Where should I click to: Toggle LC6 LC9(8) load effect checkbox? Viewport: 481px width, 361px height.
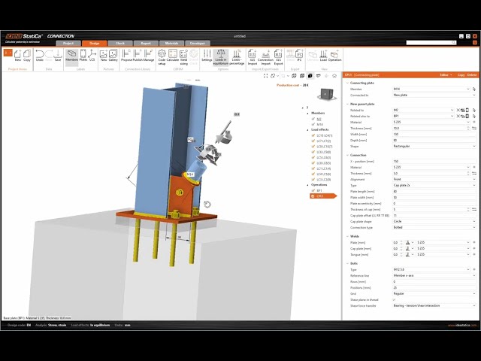click(x=313, y=152)
